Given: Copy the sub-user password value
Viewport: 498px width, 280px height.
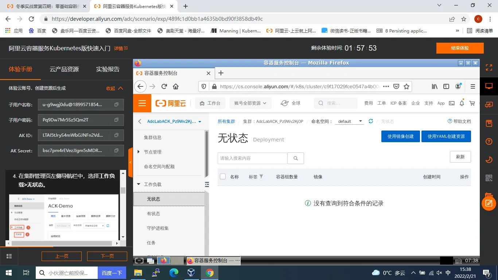Looking at the screenshot, I should point(117,120).
